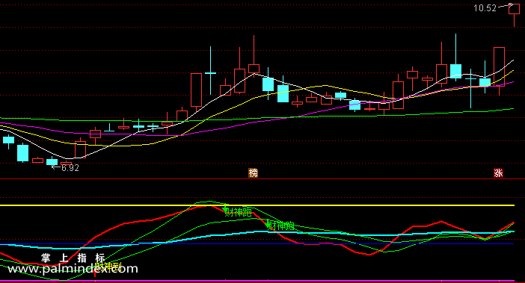Select the green arrow beside second 财神跑
Viewport: 525px width, 283px height.
click(x=268, y=224)
